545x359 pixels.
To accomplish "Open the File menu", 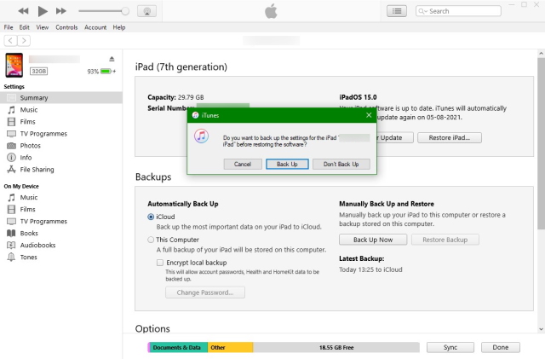I will [x=9, y=27].
